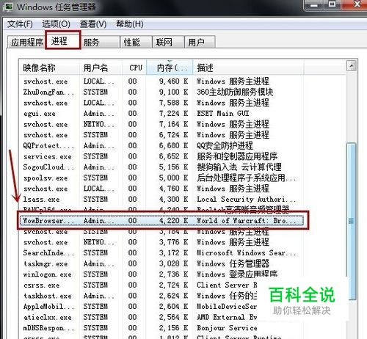Select svchost.exe row using 4,760 K
This screenshot has height=339, width=367.
coord(161,189)
